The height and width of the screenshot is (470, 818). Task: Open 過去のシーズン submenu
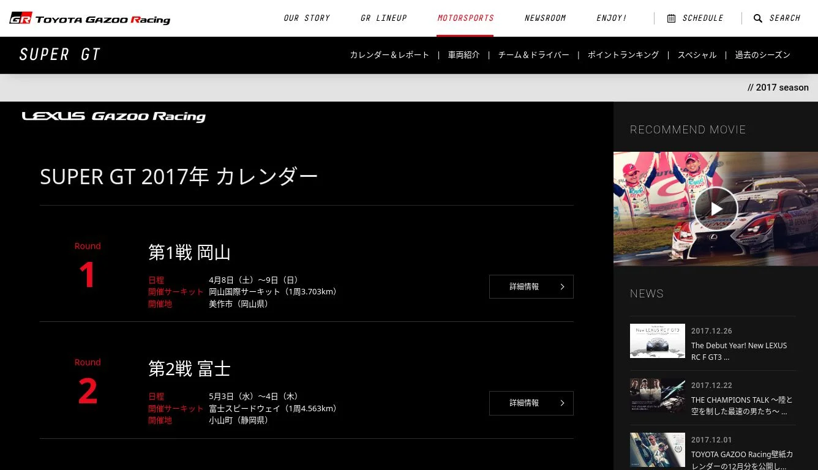763,55
